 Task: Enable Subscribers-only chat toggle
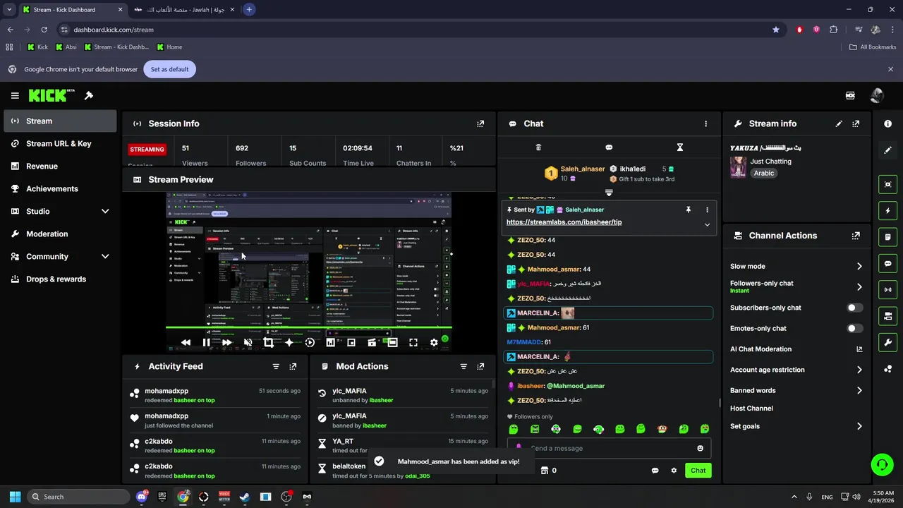pos(854,308)
